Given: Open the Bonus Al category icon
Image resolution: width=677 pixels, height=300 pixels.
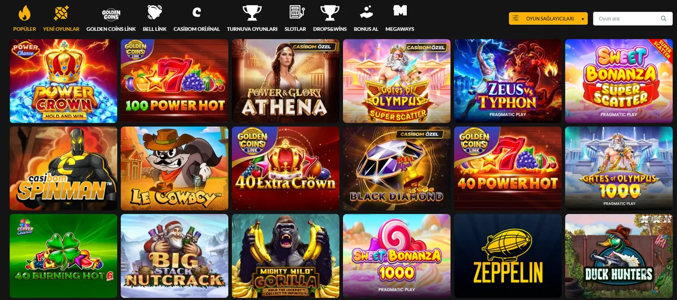Looking at the screenshot, I should 366,12.
